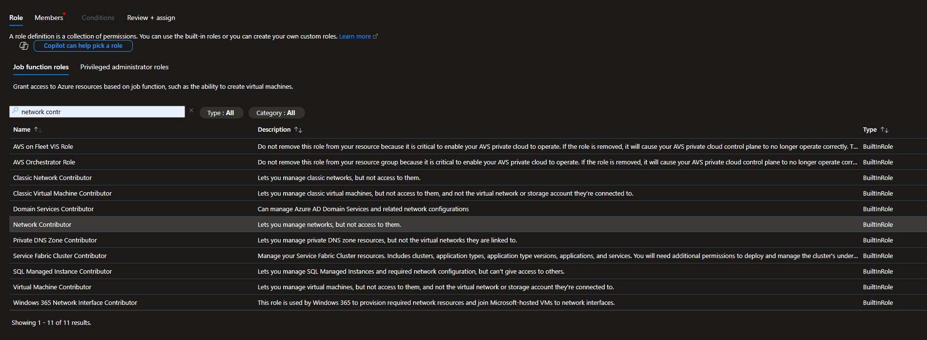Screen dimensions: 927x340
Task: Clear the role search box text
Action: [x=191, y=111]
